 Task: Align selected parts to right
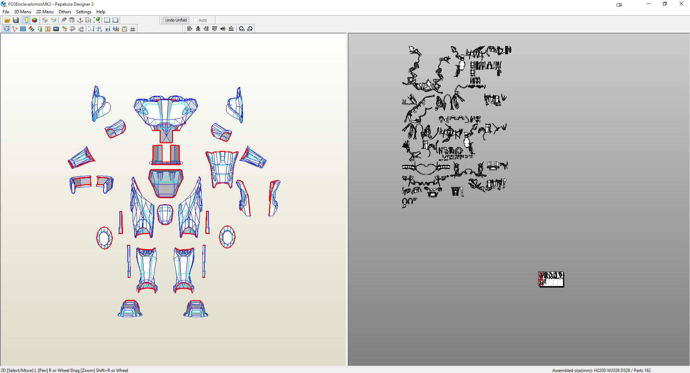click(206, 29)
